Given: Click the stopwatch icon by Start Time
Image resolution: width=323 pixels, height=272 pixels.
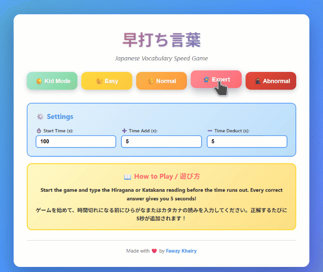Looking at the screenshot, I should (39, 131).
